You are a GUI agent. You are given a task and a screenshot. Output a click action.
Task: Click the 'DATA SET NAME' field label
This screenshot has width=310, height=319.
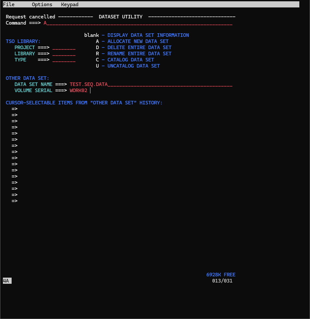point(33,84)
